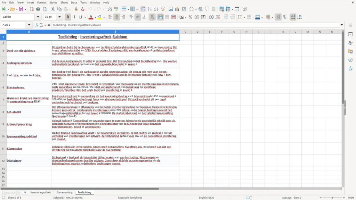Toggle Wrap Text button

(152, 17)
